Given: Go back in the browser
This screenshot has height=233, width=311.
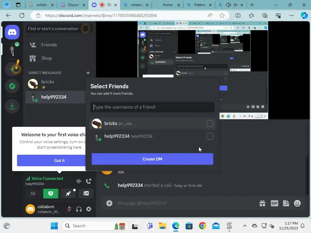Looking at the screenshot, I should coord(9,15).
